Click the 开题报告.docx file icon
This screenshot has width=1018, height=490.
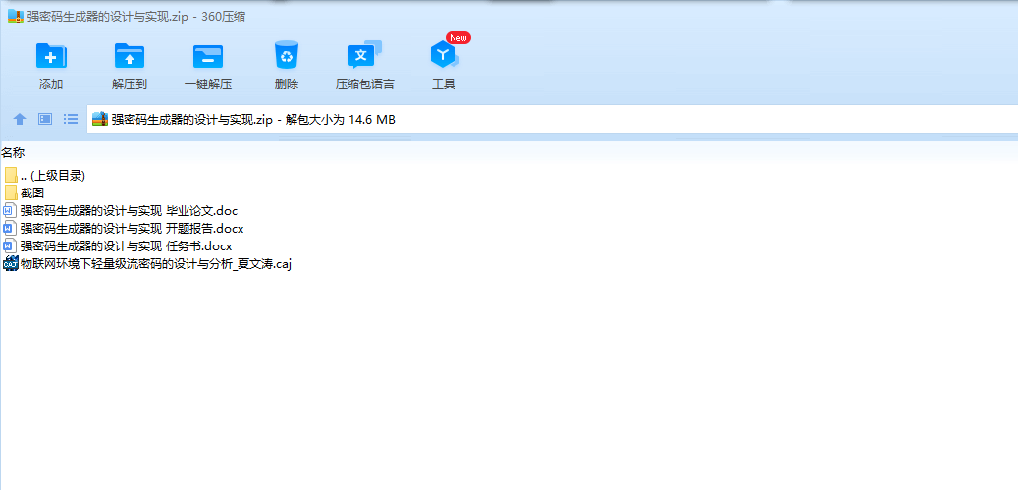click(10, 229)
